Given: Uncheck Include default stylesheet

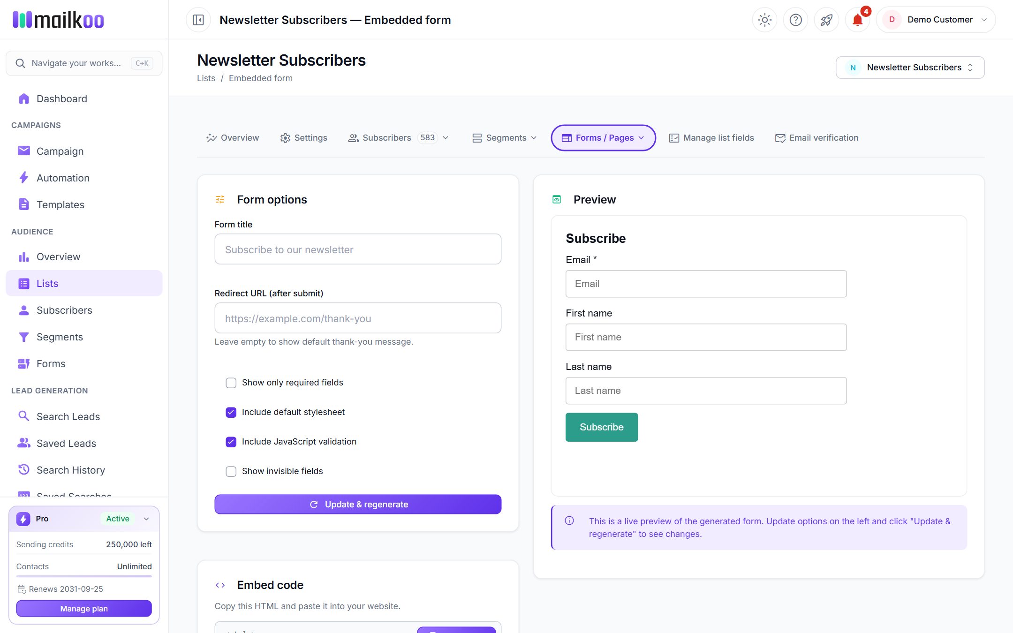Looking at the screenshot, I should coord(231,413).
